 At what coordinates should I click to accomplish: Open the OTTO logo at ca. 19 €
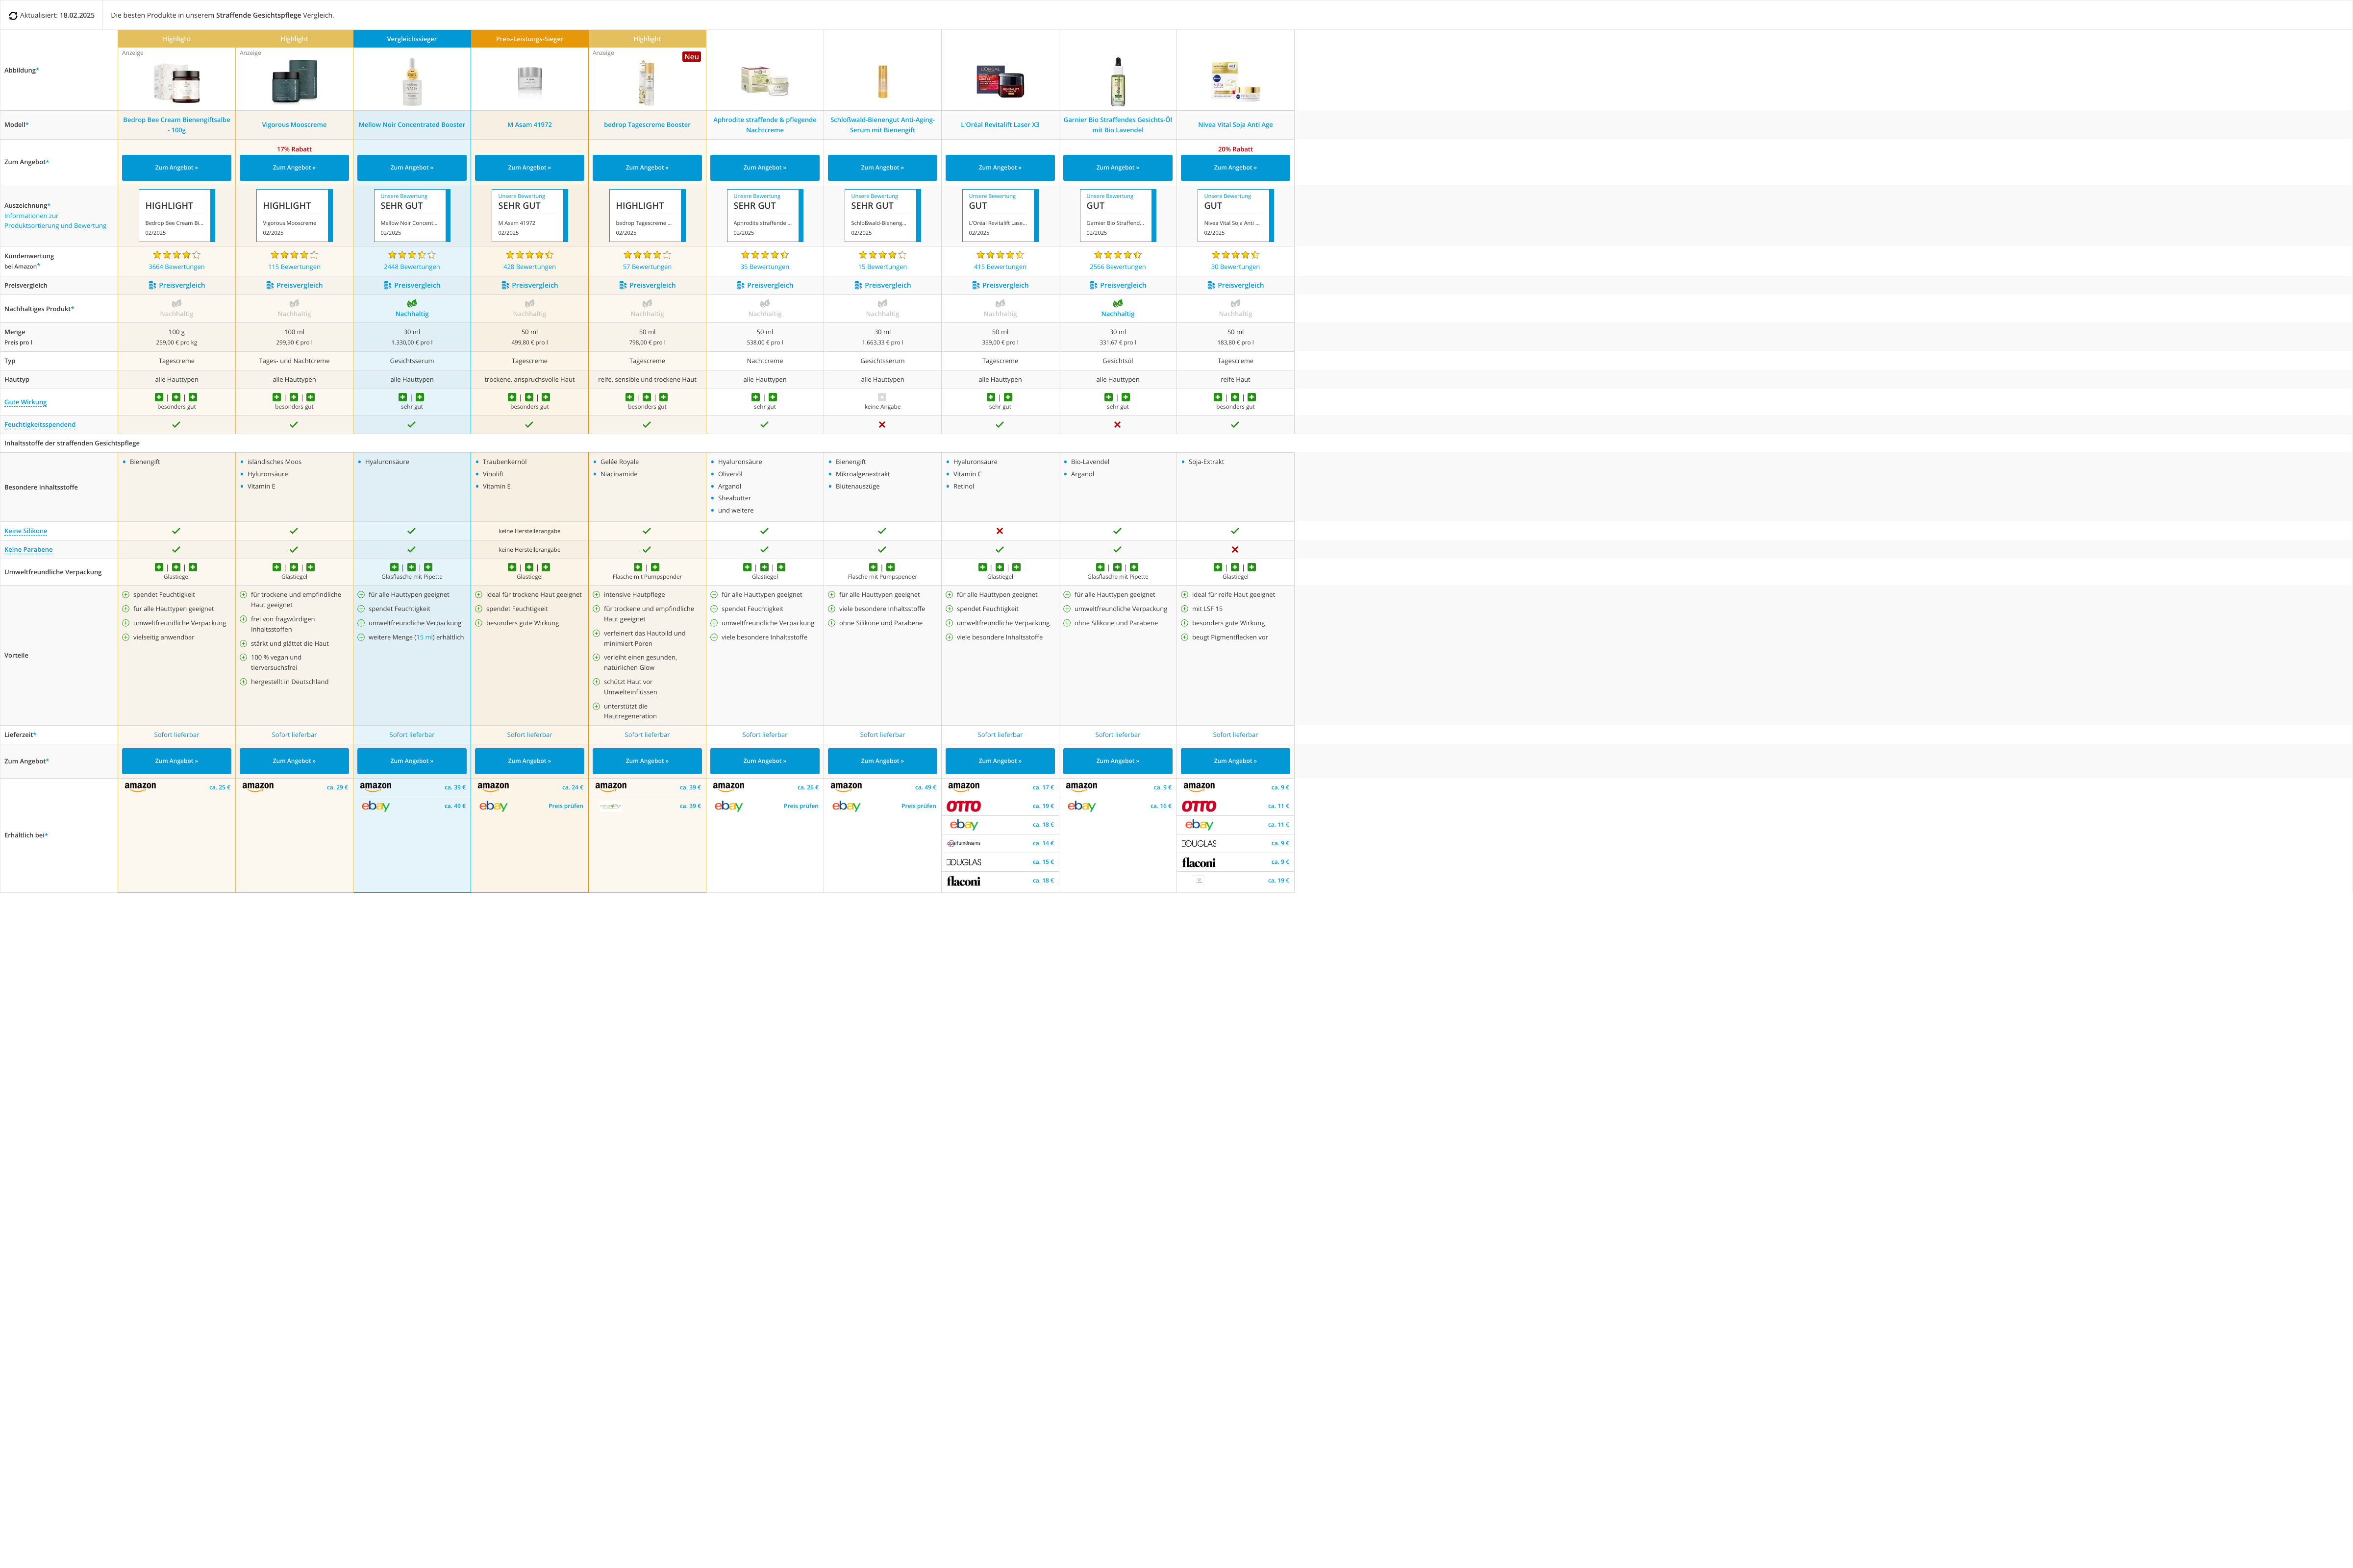point(963,806)
